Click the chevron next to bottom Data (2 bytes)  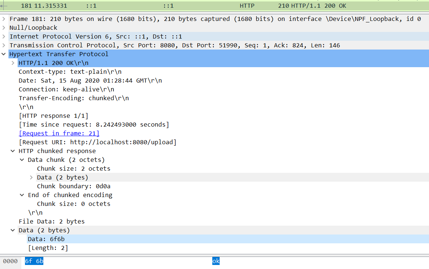click(x=13, y=230)
